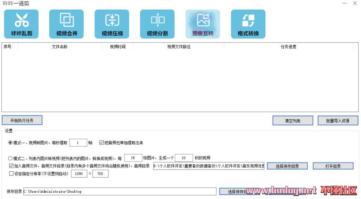Toggle the 加入音频文件 checkbox

(11, 166)
